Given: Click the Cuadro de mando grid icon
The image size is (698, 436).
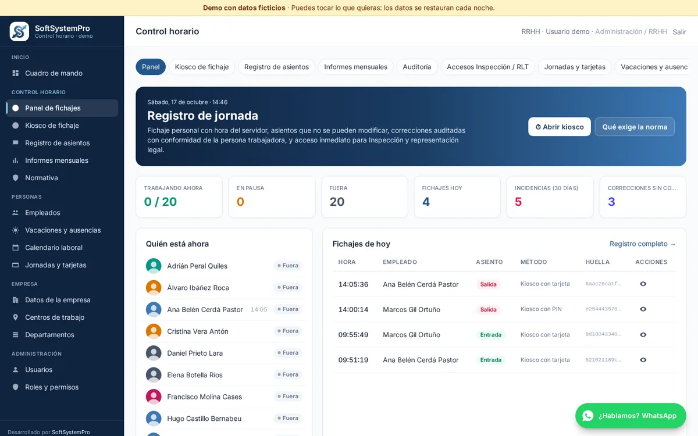Looking at the screenshot, I should (x=16, y=73).
